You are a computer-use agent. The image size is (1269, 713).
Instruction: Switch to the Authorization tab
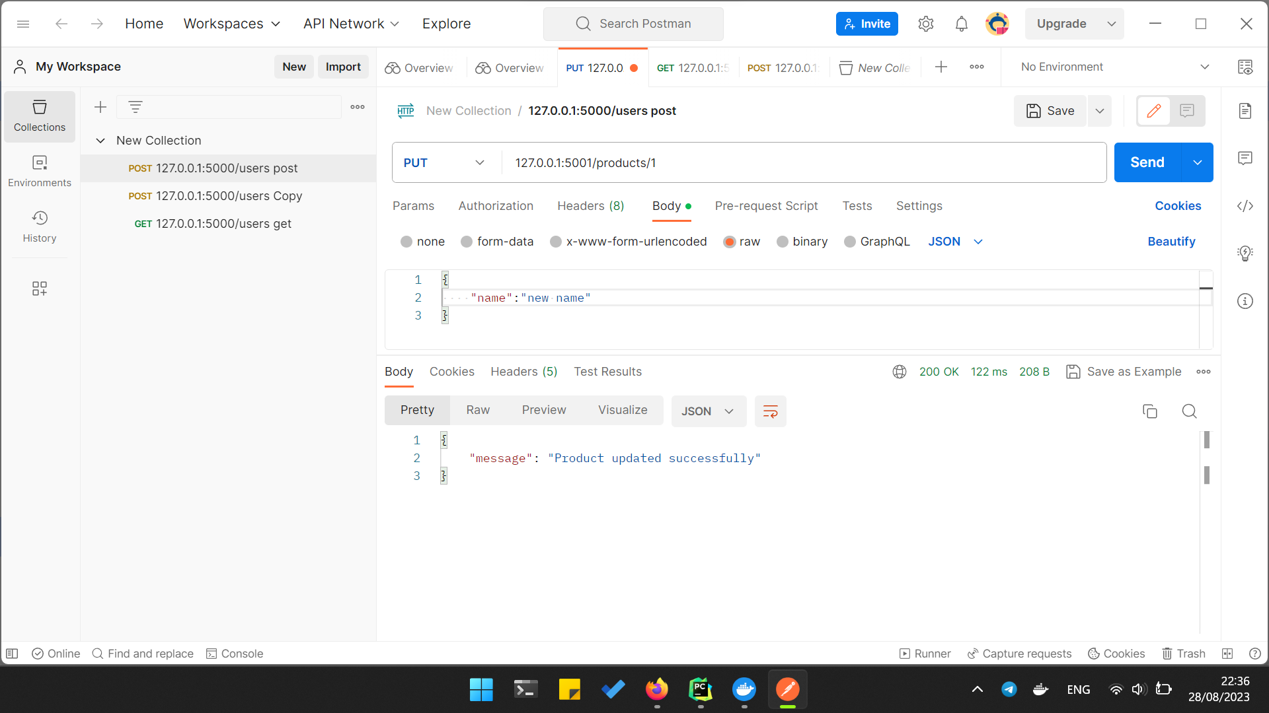click(x=496, y=206)
